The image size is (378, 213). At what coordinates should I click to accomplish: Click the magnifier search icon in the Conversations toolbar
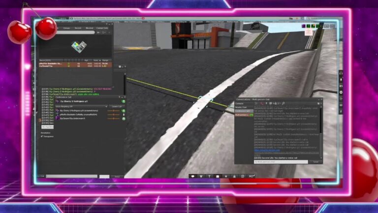[x=283, y=104]
